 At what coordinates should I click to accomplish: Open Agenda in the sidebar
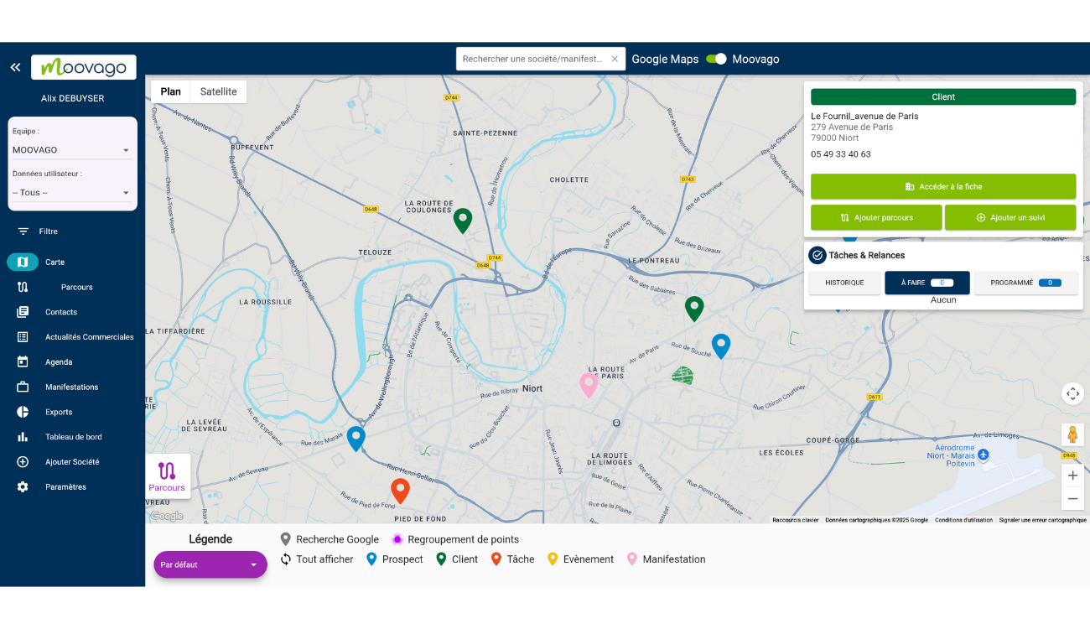point(59,362)
